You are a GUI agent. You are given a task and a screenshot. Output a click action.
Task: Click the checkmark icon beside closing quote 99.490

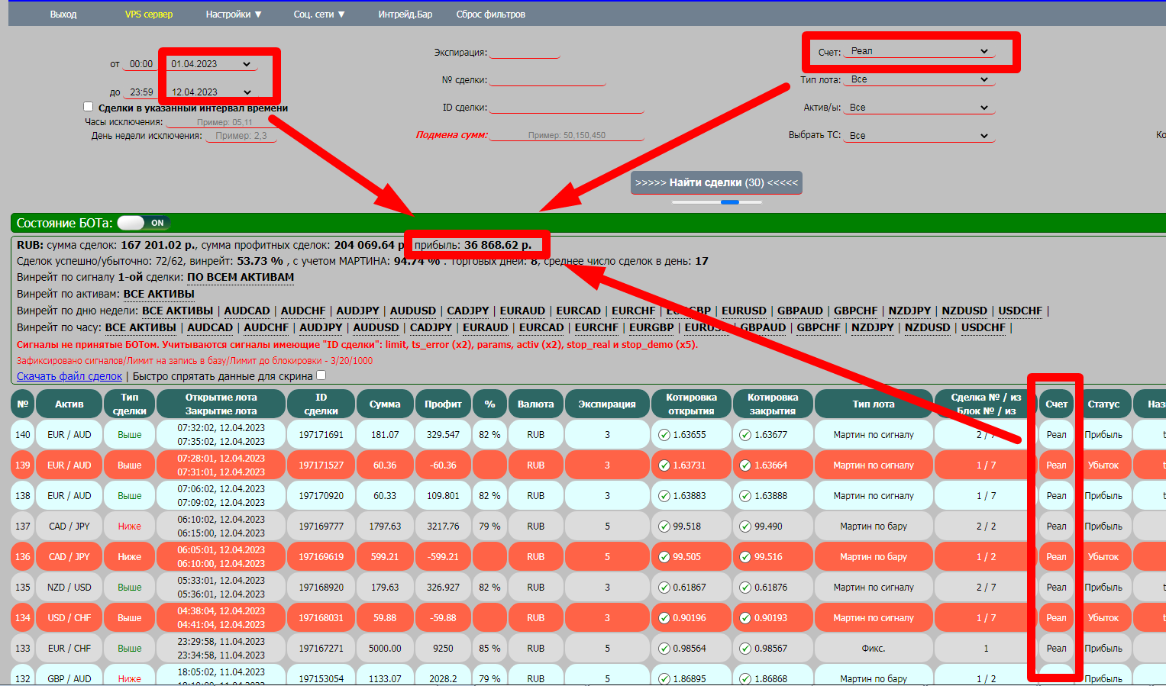click(x=745, y=527)
